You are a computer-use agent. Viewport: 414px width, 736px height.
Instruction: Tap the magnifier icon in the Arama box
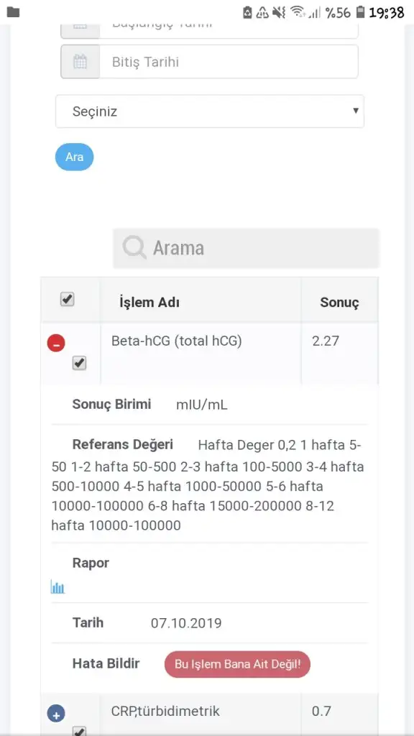pyautogui.click(x=134, y=247)
